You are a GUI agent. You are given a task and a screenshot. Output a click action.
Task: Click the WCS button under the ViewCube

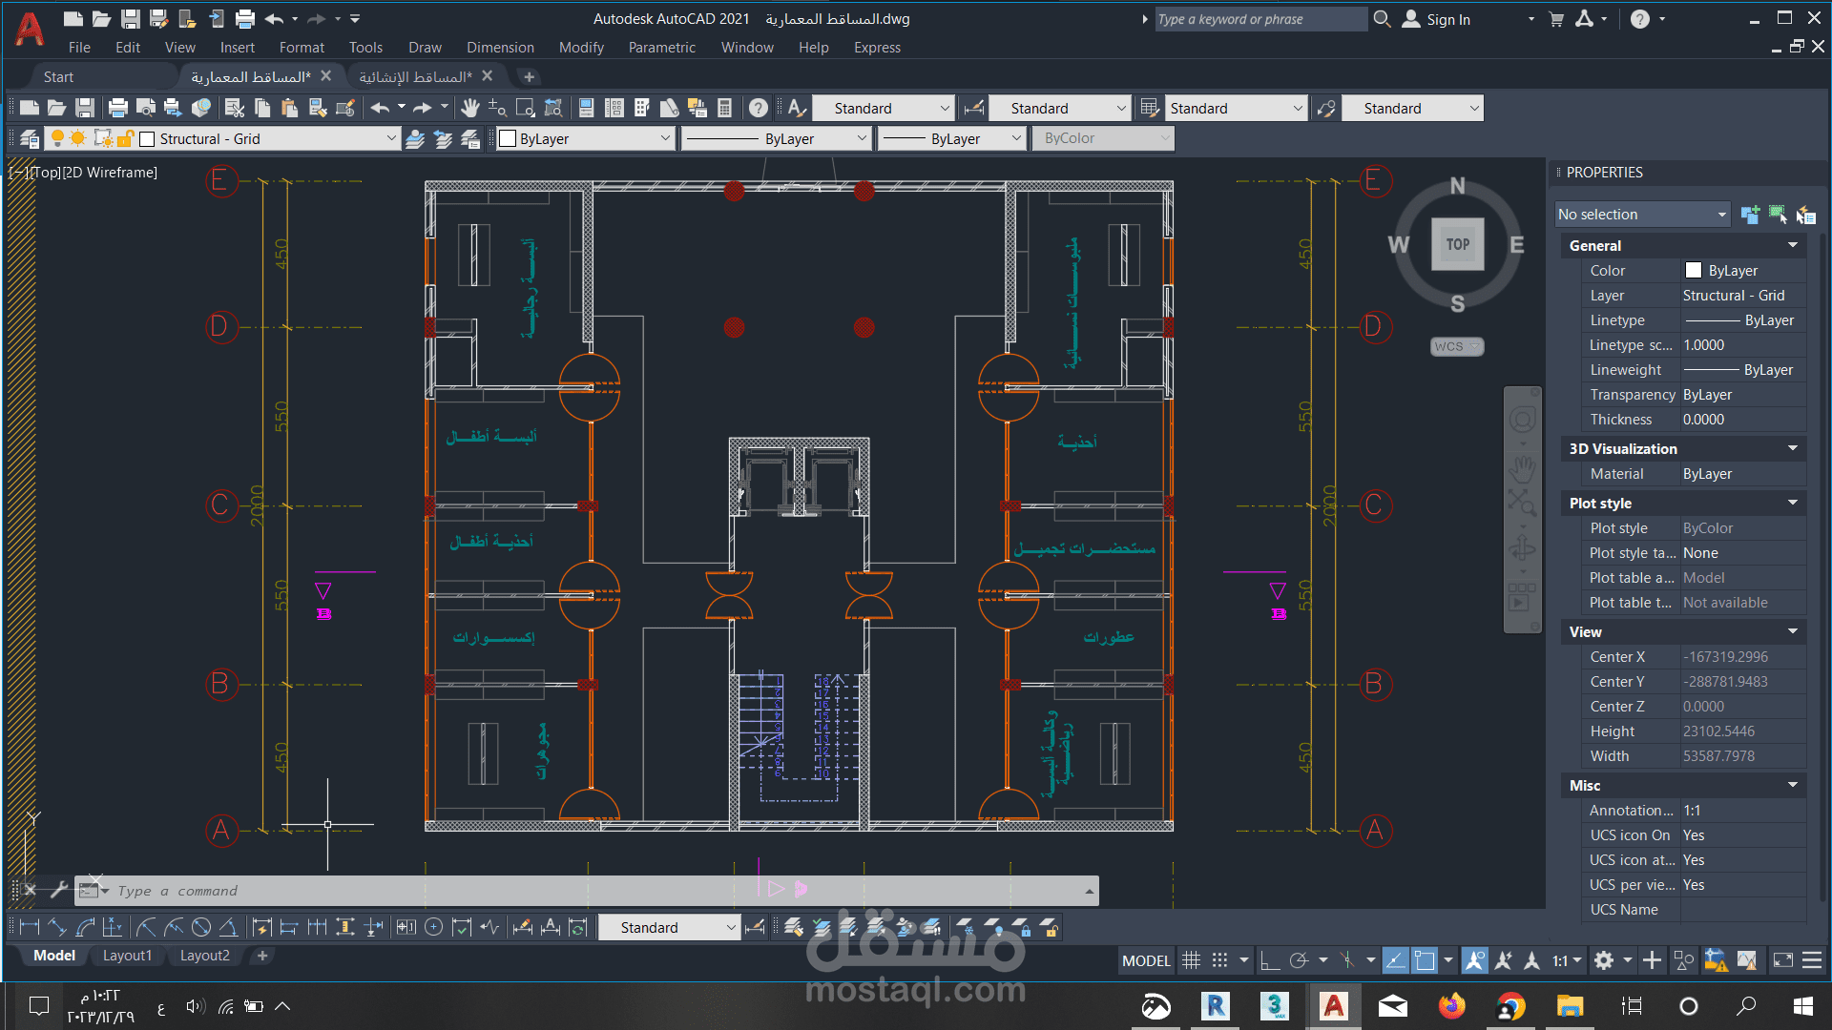pos(1456,346)
